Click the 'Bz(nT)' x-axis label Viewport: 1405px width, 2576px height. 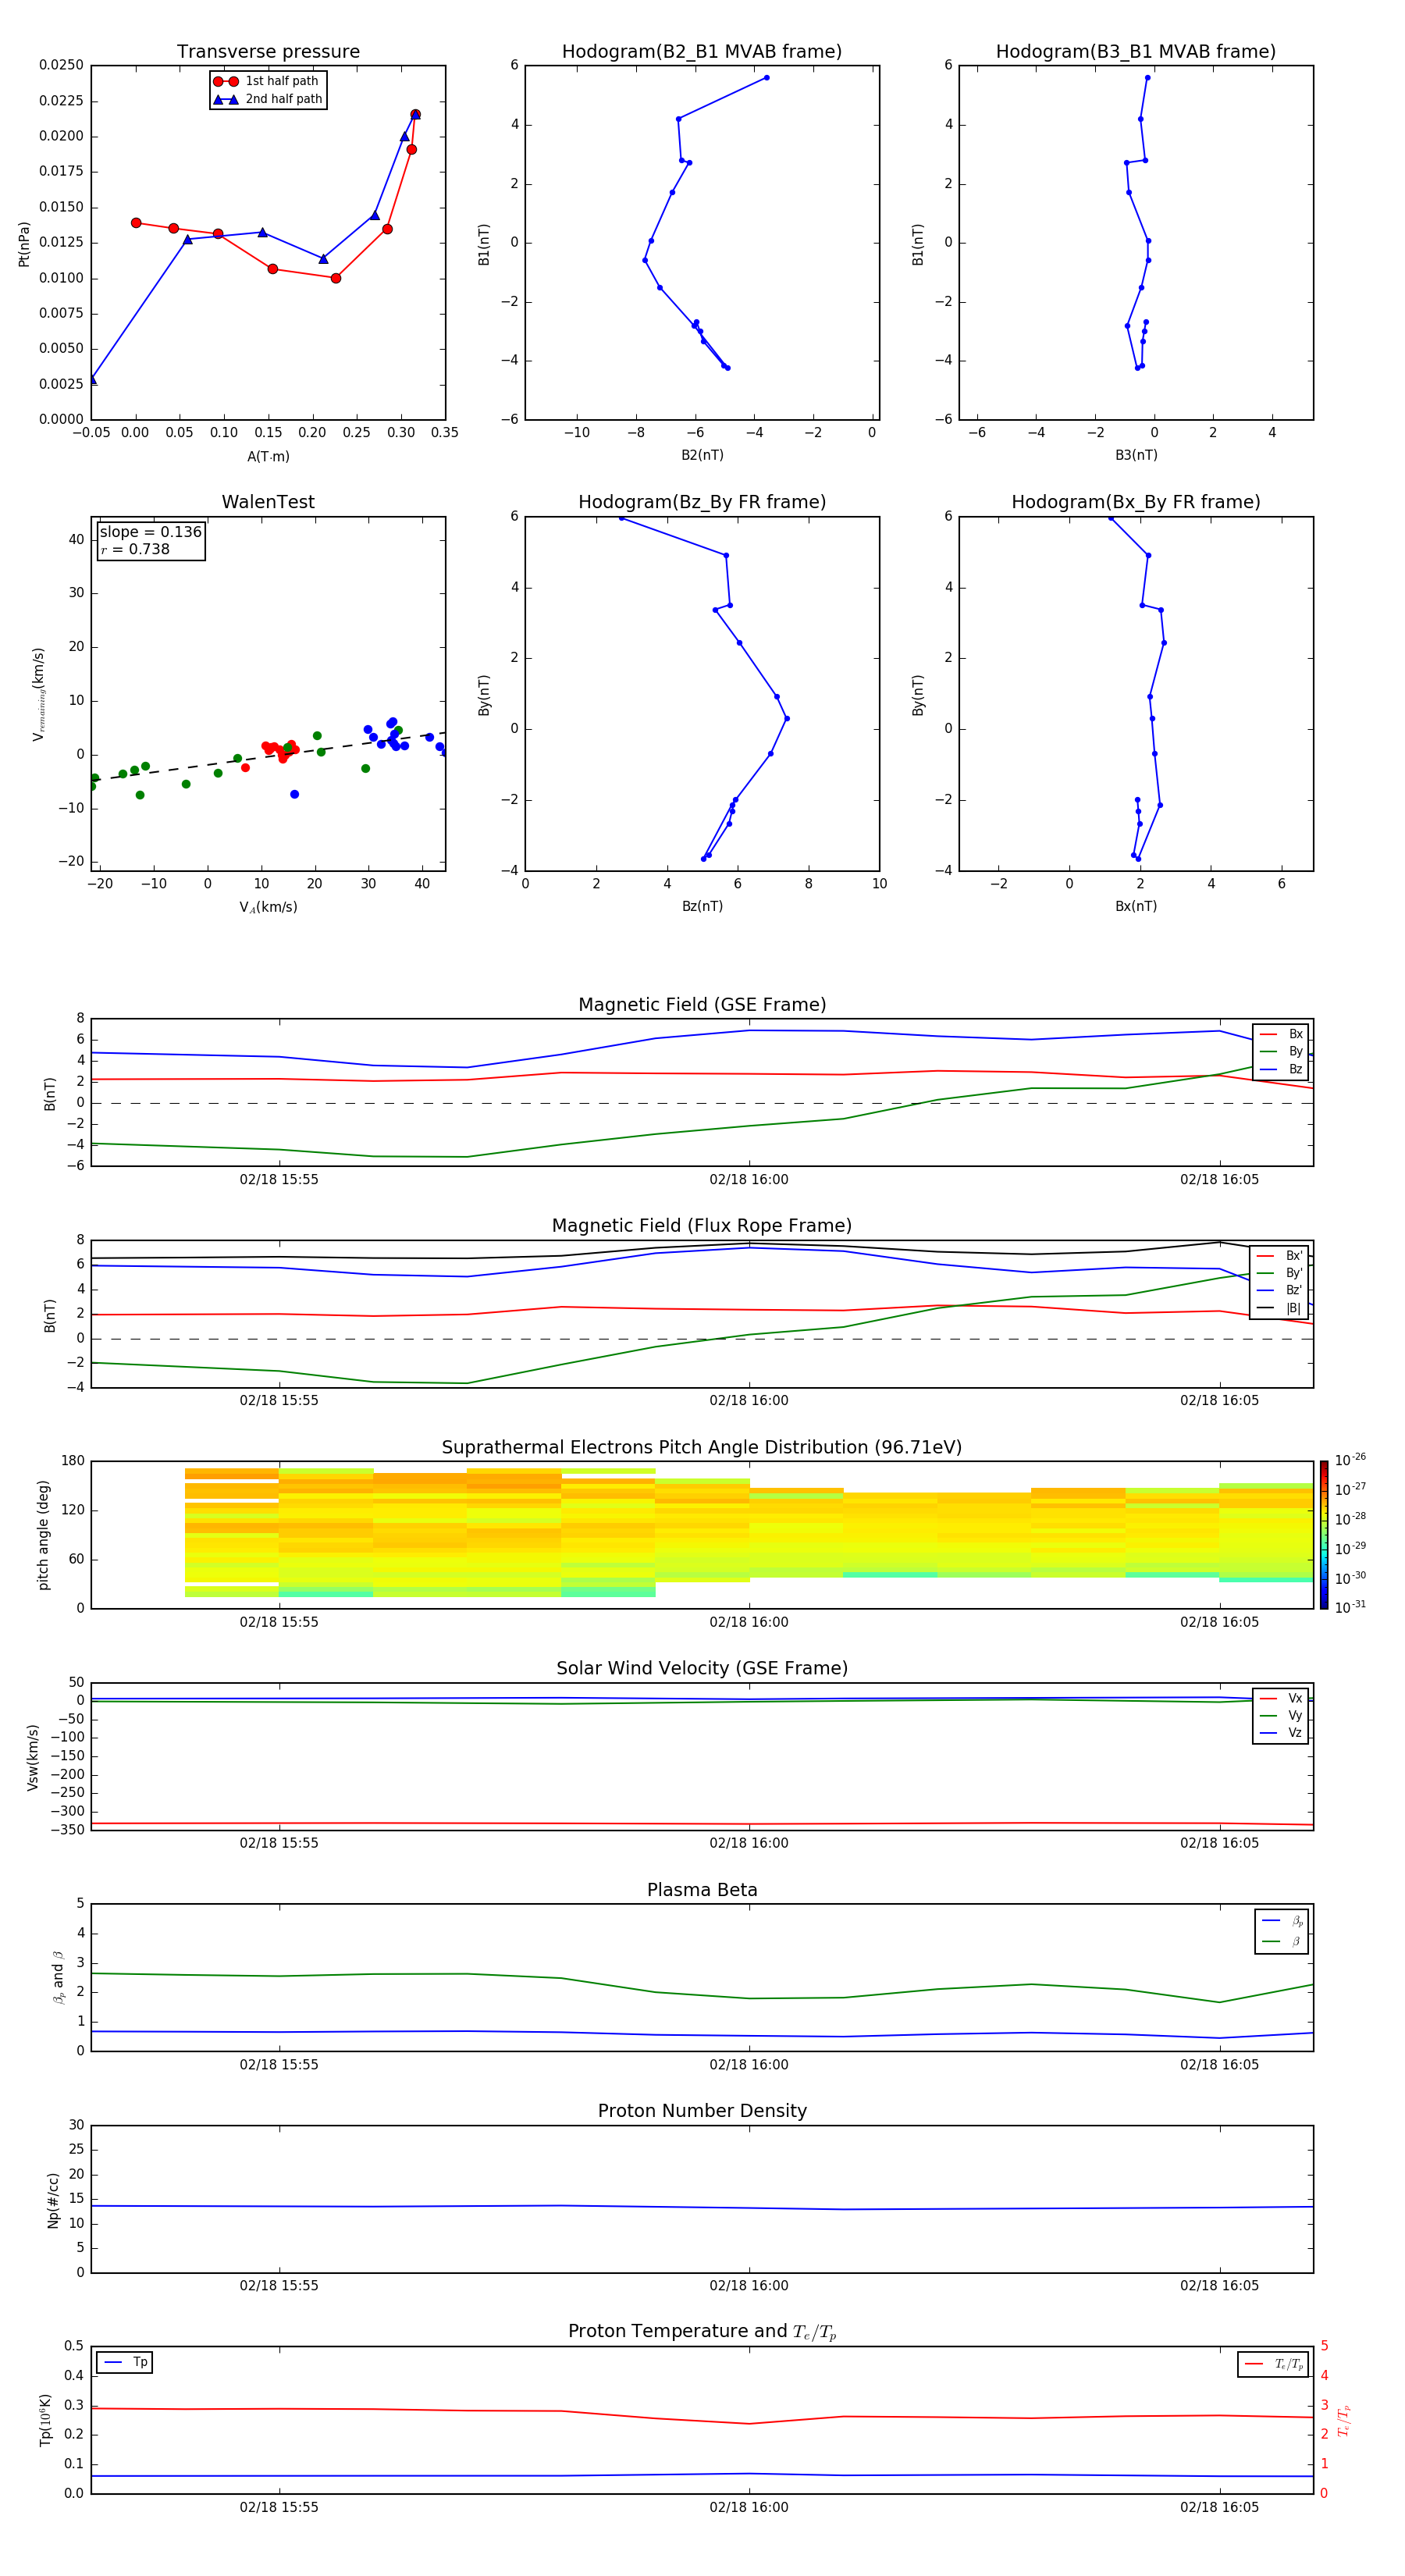(702, 906)
